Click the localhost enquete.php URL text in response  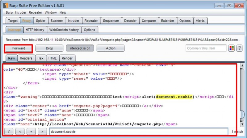coord(98,124)
